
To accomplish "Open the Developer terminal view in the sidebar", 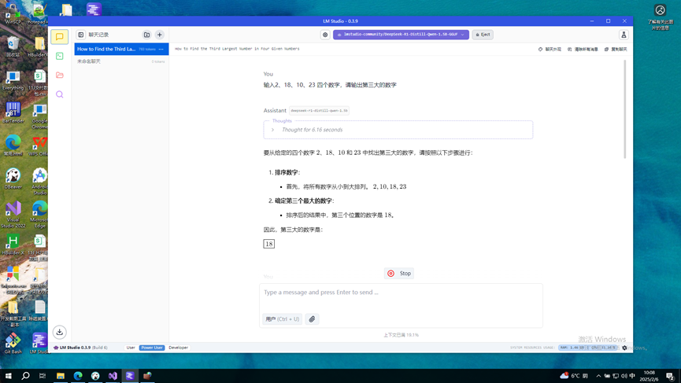I will tap(60, 56).
